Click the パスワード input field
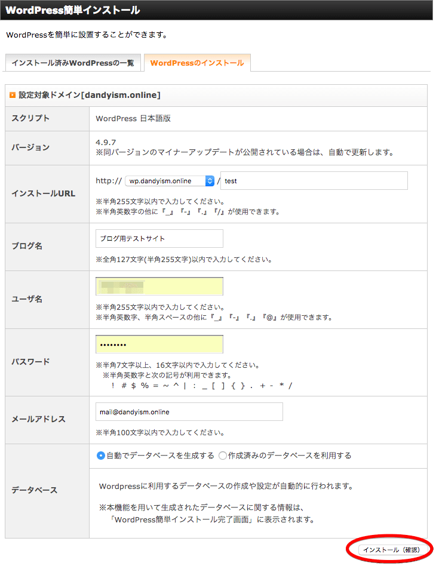The width and height of the screenshot is (436, 566). (159, 344)
